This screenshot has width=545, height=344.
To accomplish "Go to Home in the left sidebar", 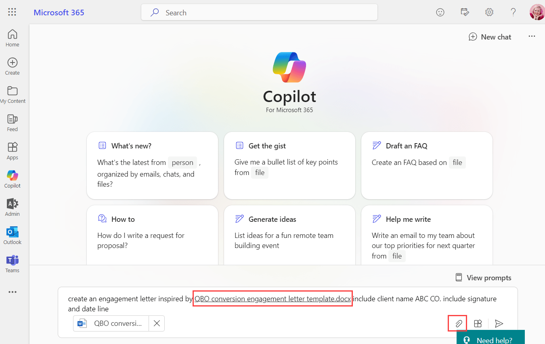I will point(12,38).
